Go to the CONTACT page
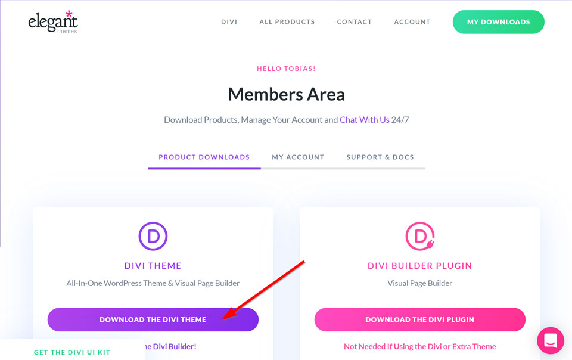The image size is (572, 360). click(354, 22)
